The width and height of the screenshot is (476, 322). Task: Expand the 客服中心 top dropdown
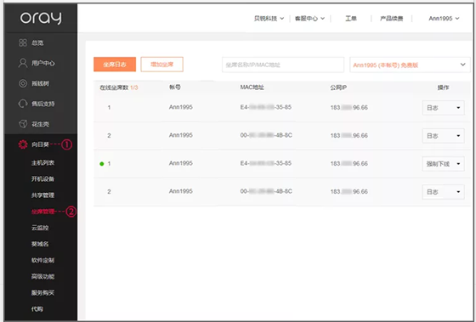[309, 19]
